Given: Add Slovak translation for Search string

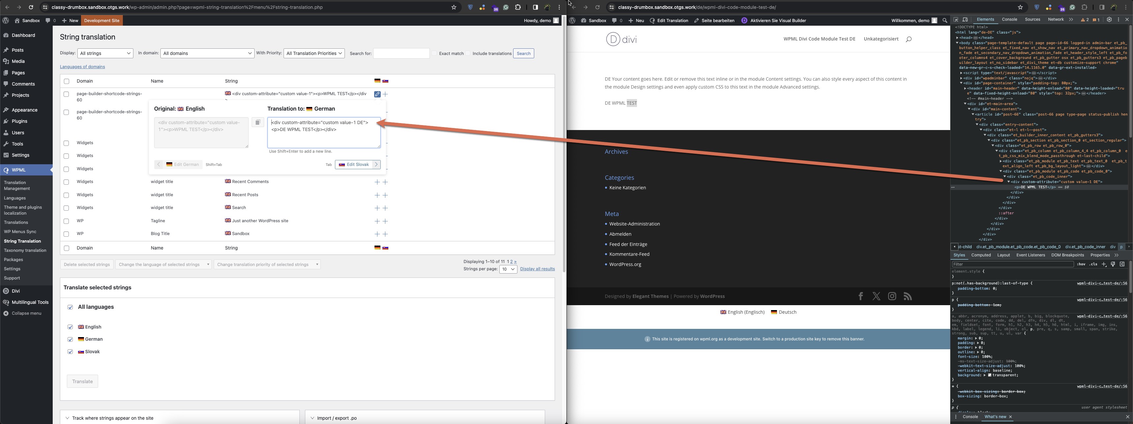Looking at the screenshot, I should point(385,208).
